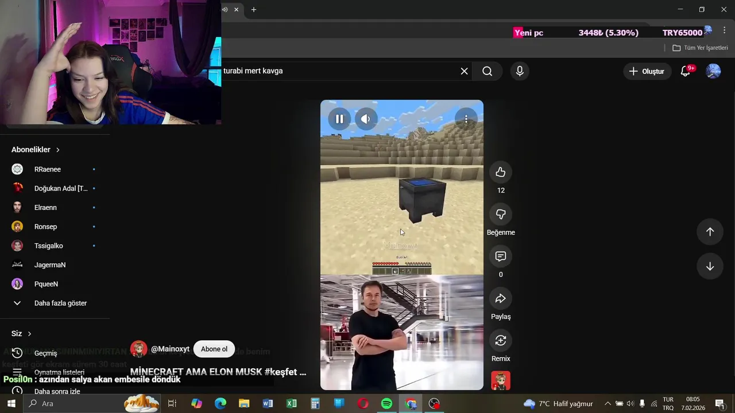Open the Windows Start menu
Image resolution: width=735 pixels, height=413 pixels.
[11, 404]
